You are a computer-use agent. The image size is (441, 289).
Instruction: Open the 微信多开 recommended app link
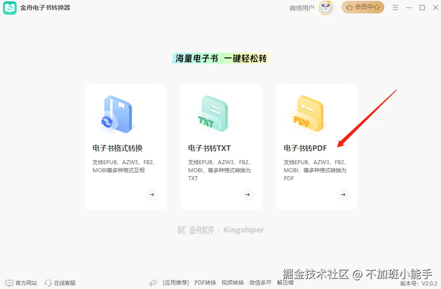260,283
